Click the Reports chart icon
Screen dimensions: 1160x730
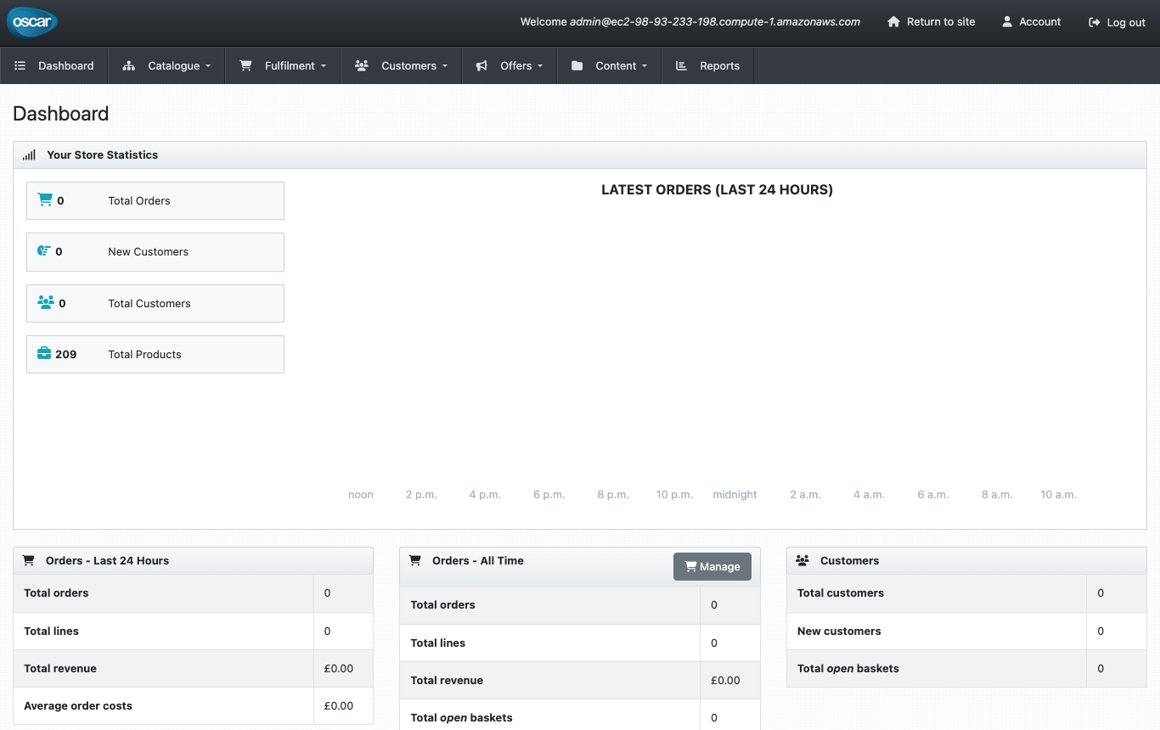[x=681, y=65]
